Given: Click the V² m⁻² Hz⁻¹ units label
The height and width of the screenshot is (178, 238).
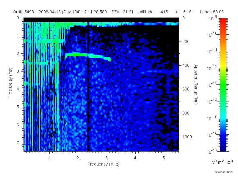Looking at the screenshot, I should tap(222, 162).
